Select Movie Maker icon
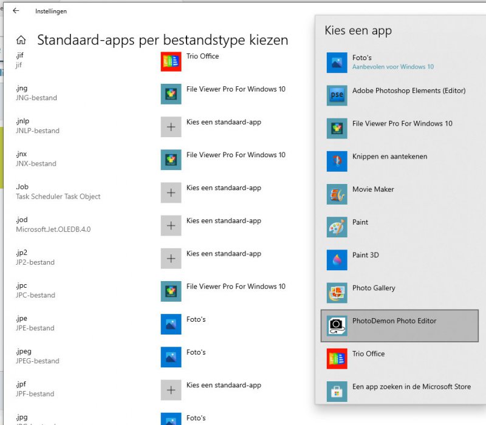486x425 pixels. point(337,194)
